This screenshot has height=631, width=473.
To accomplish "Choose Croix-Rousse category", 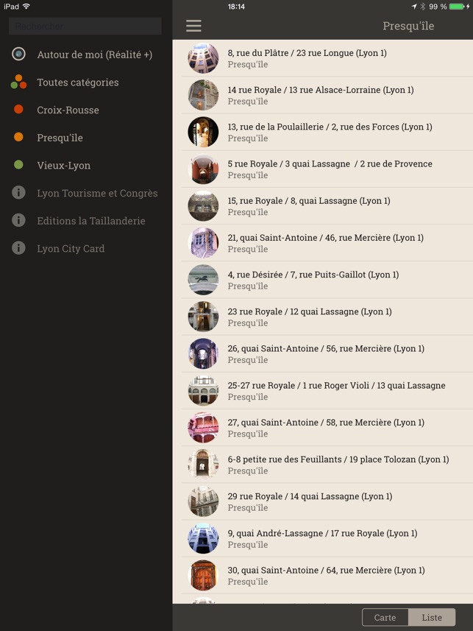I will click(68, 110).
